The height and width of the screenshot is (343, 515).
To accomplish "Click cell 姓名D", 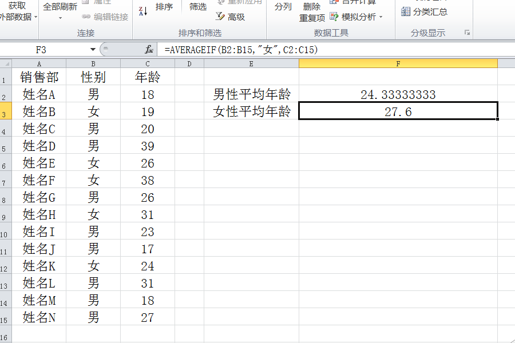I will (x=39, y=145).
